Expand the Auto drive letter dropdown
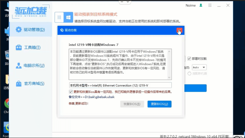Screen dimensions: 245x138 pyautogui.click(x=204, y=67)
